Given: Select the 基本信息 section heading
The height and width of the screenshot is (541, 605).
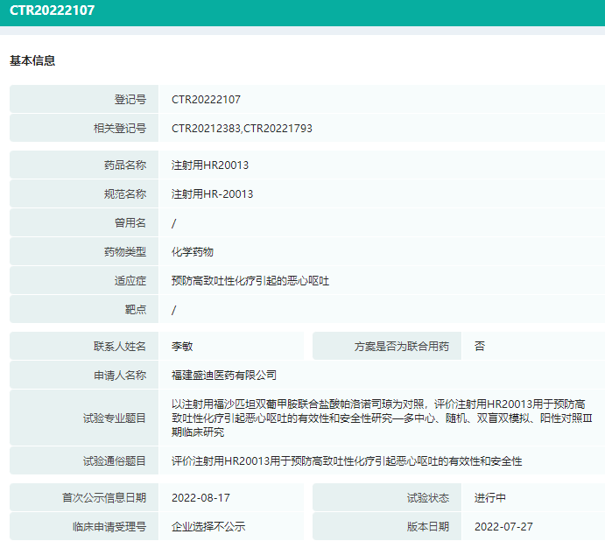Looking at the screenshot, I should click(x=32, y=60).
